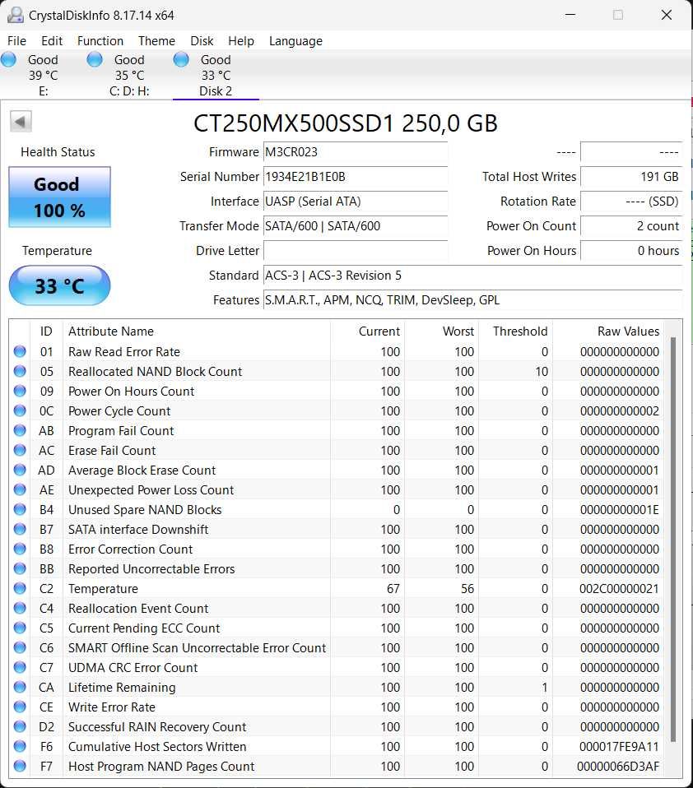Screen dimensions: 693x788
Task: Open the Help menu
Action: pyautogui.click(x=241, y=40)
